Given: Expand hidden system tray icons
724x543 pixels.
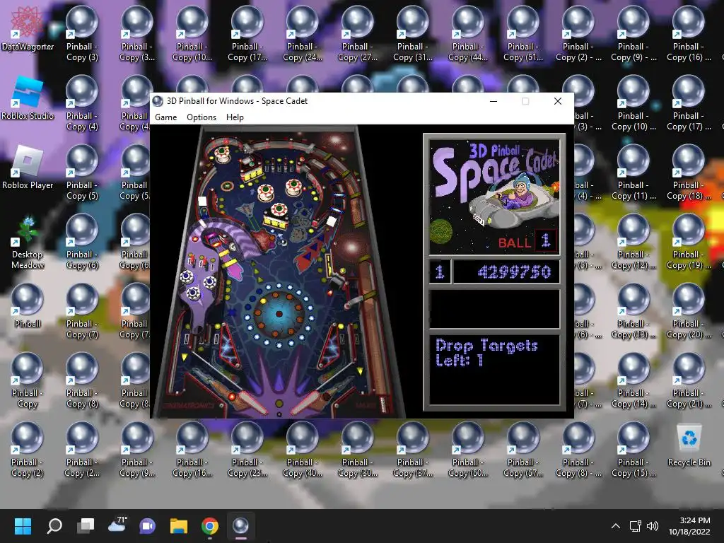Looking at the screenshot, I should click(616, 526).
